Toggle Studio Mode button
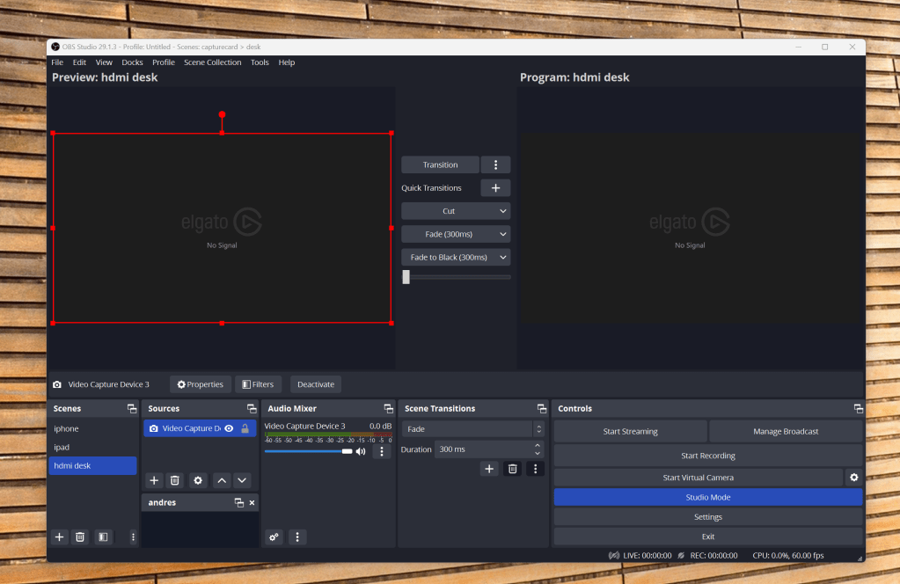Screen dimensions: 900x584 707,498
